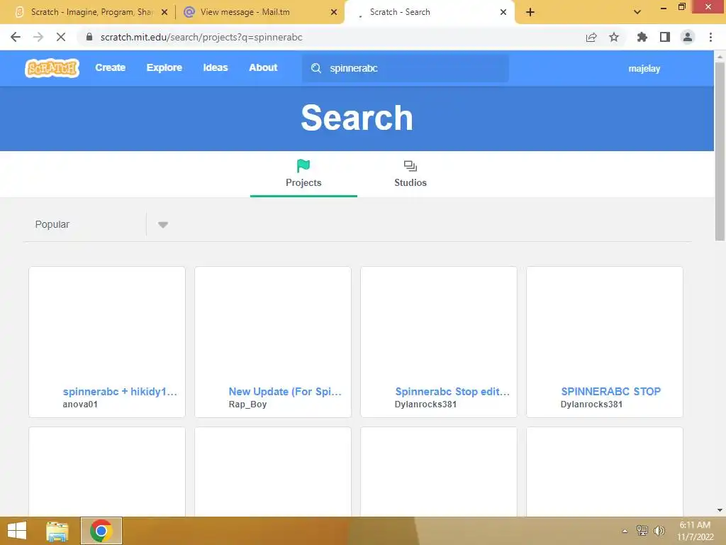Click the scrollbar down arrow

720,510
